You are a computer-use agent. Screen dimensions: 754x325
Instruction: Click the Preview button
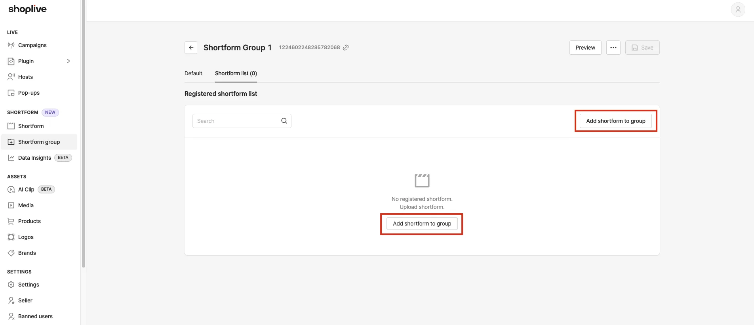[x=585, y=48]
